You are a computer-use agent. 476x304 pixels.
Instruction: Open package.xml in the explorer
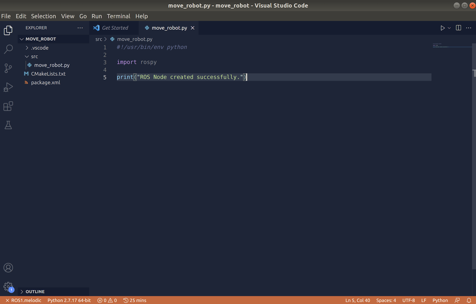[x=54, y=83]
